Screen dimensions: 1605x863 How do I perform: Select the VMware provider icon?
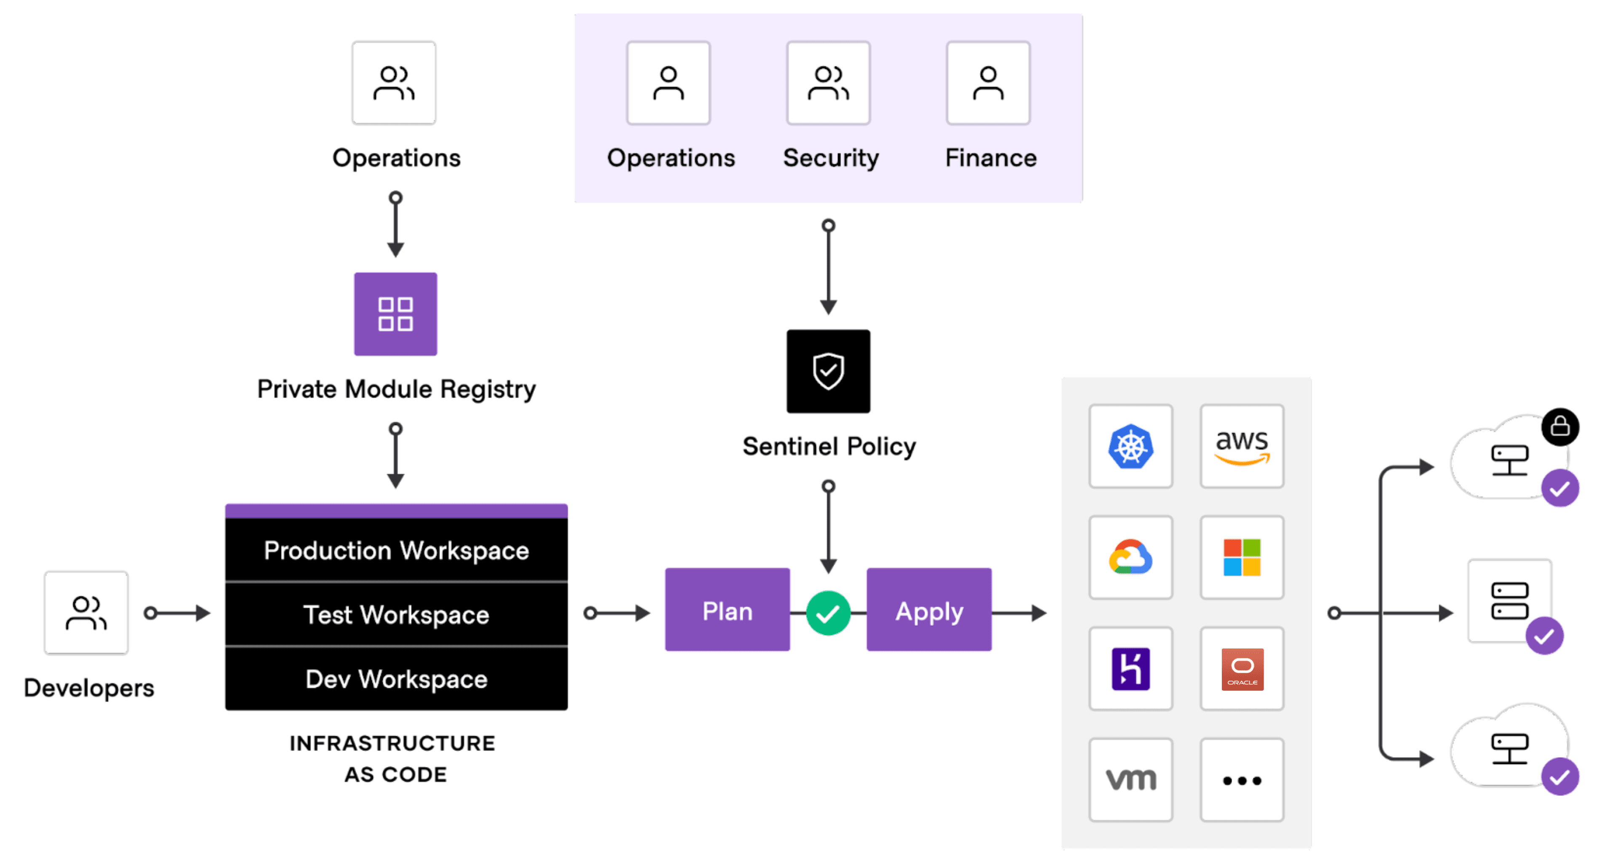pyautogui.click(x=1131, y=777)
